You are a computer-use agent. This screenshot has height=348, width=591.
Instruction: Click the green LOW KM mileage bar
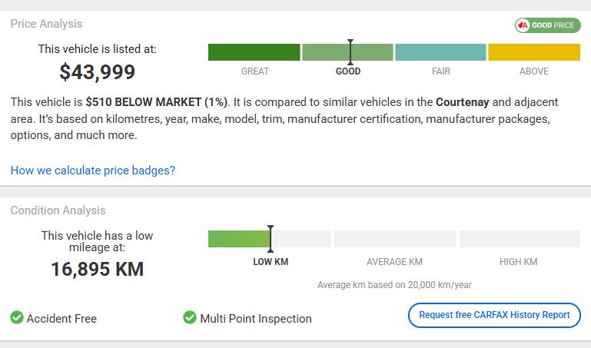(x=239, y=239)
